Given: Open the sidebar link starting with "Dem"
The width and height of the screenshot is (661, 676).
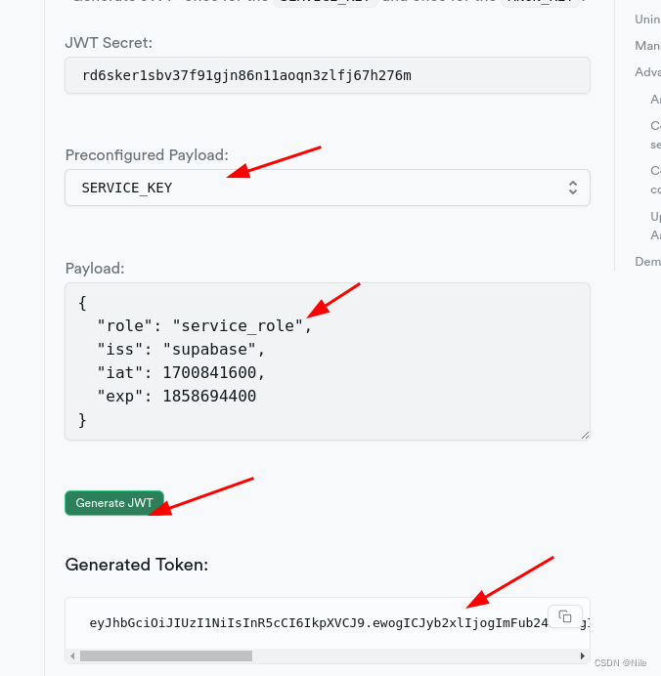Looking at the screenshot, I should pos(647,261).
